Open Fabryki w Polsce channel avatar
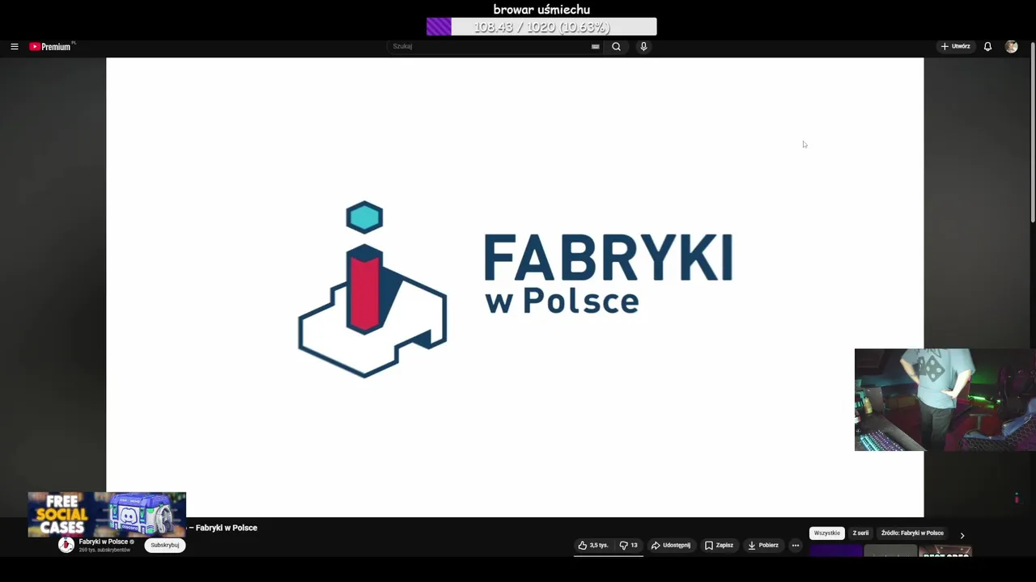This screenshot has width=1036, height=582. (66, 545)
